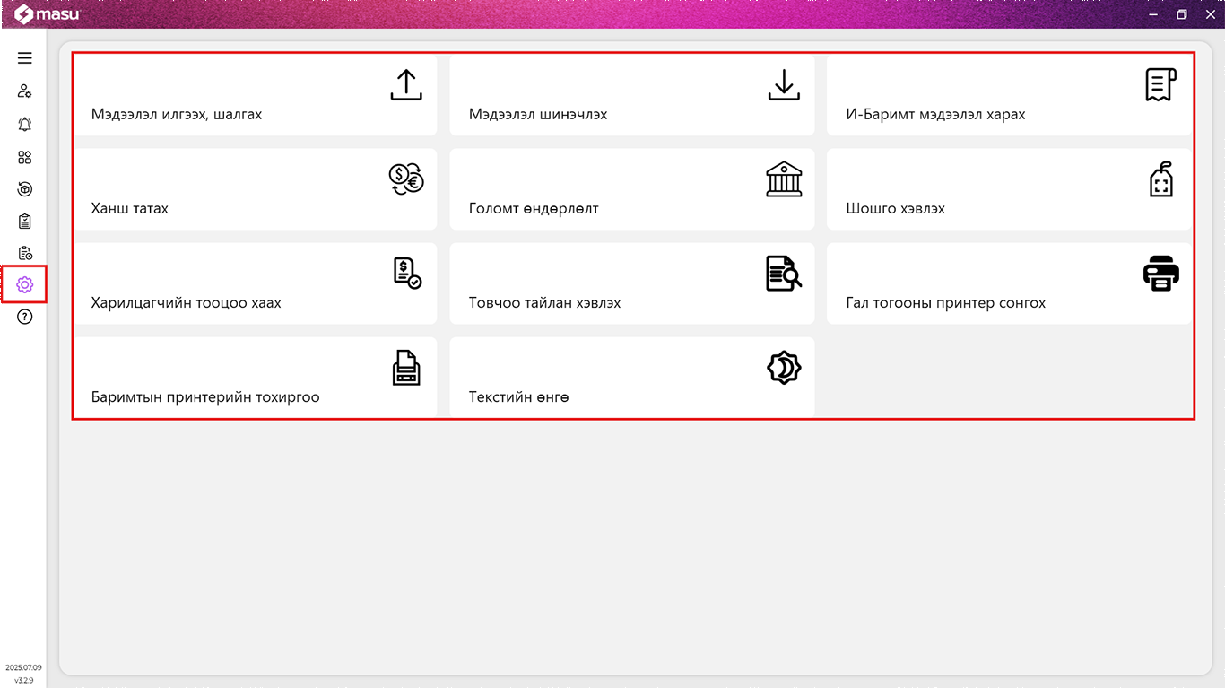The image size is (1225, 688).
Task: Open the Мэдээлэл илгээх, шалгах tile
Action: [255, 96]
